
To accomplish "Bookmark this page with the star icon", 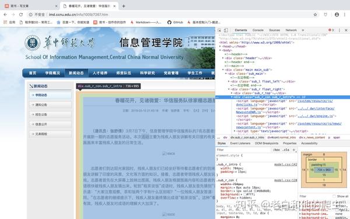I will point(315,15).
